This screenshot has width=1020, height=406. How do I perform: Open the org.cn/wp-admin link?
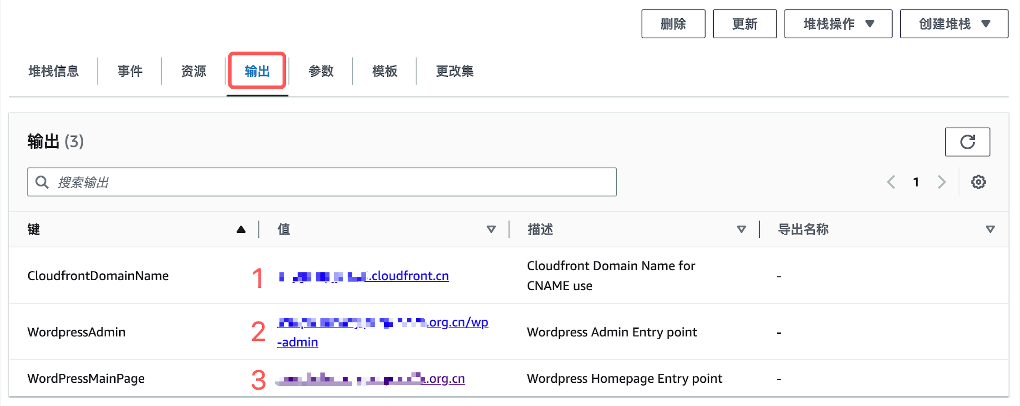tap(383, 332)
